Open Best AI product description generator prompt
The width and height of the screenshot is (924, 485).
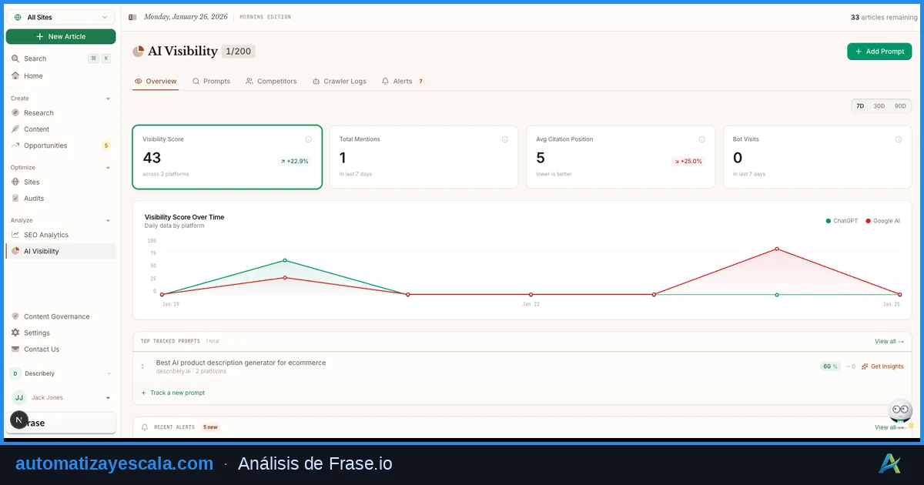point(241,363)
